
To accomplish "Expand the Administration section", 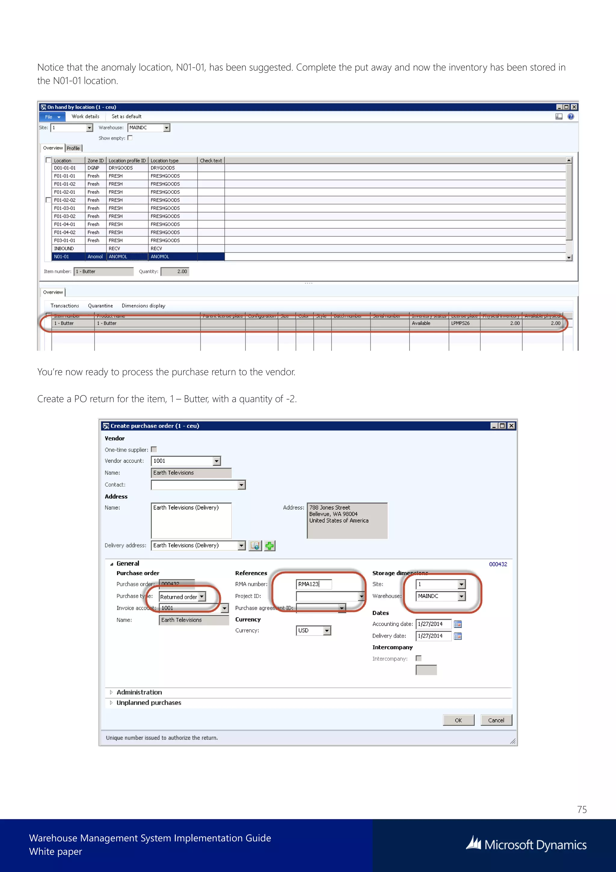I will (111, 692).
